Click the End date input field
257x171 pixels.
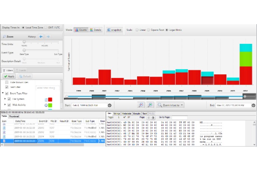pos(233,105)
